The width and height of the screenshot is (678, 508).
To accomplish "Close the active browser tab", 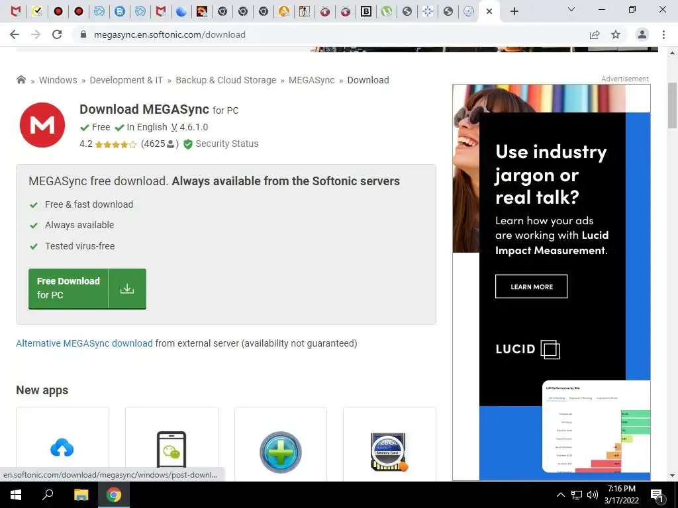I will pos(489,12).
